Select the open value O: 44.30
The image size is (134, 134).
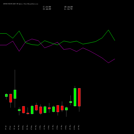pyautogui.click(x=47, y=9)
